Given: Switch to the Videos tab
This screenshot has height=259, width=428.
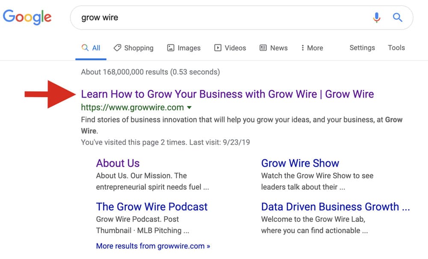Looking at the screenshot, I should click(x=230, y=48).
